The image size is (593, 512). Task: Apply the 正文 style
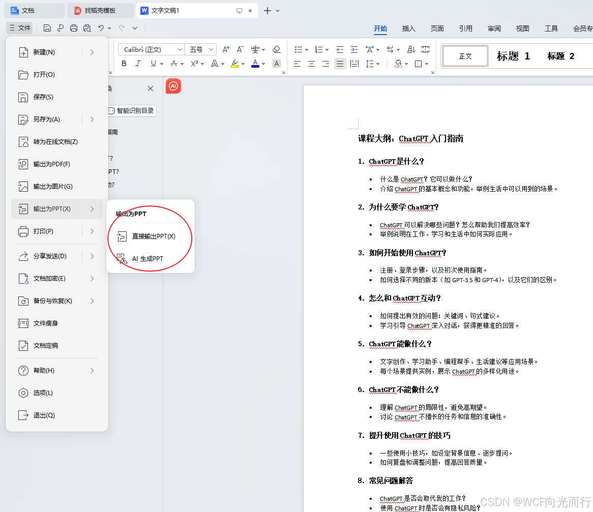pyautogui.click(x=465, y=56)
